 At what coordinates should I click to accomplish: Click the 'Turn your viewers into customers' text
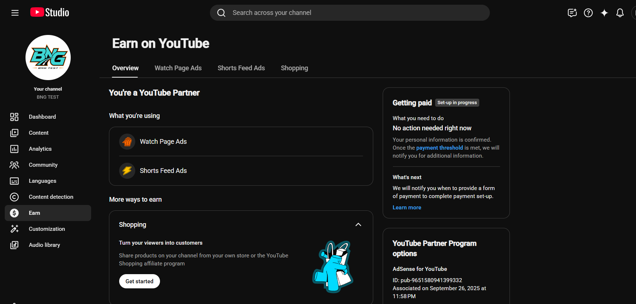(x=161, y=243)
